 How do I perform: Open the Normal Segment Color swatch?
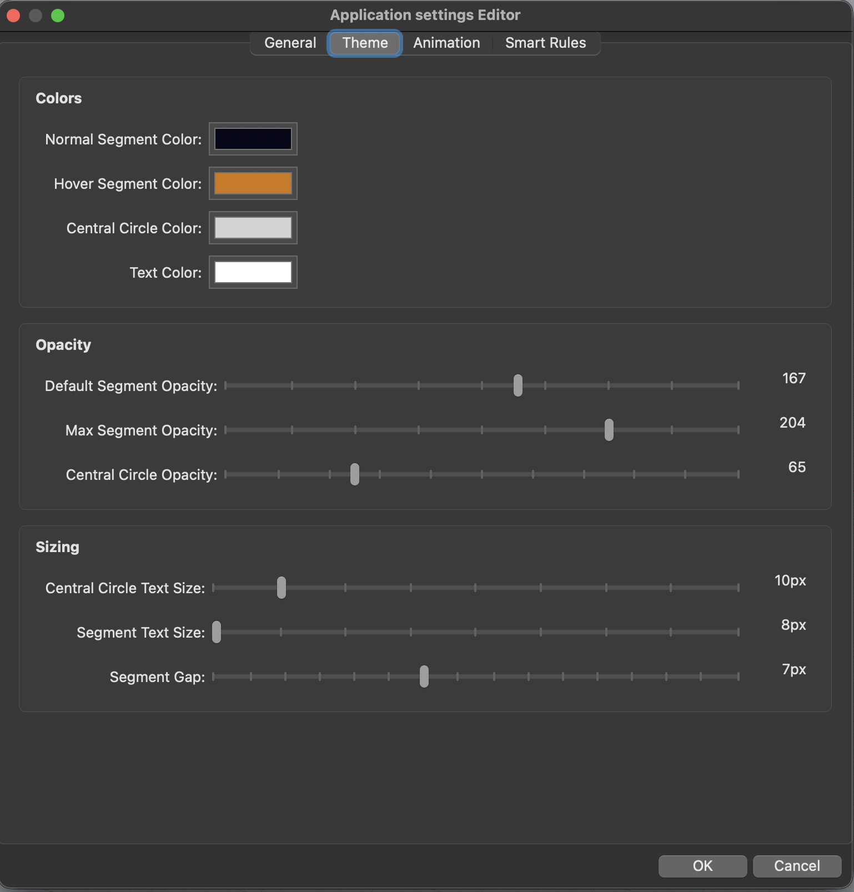(253, 139)
